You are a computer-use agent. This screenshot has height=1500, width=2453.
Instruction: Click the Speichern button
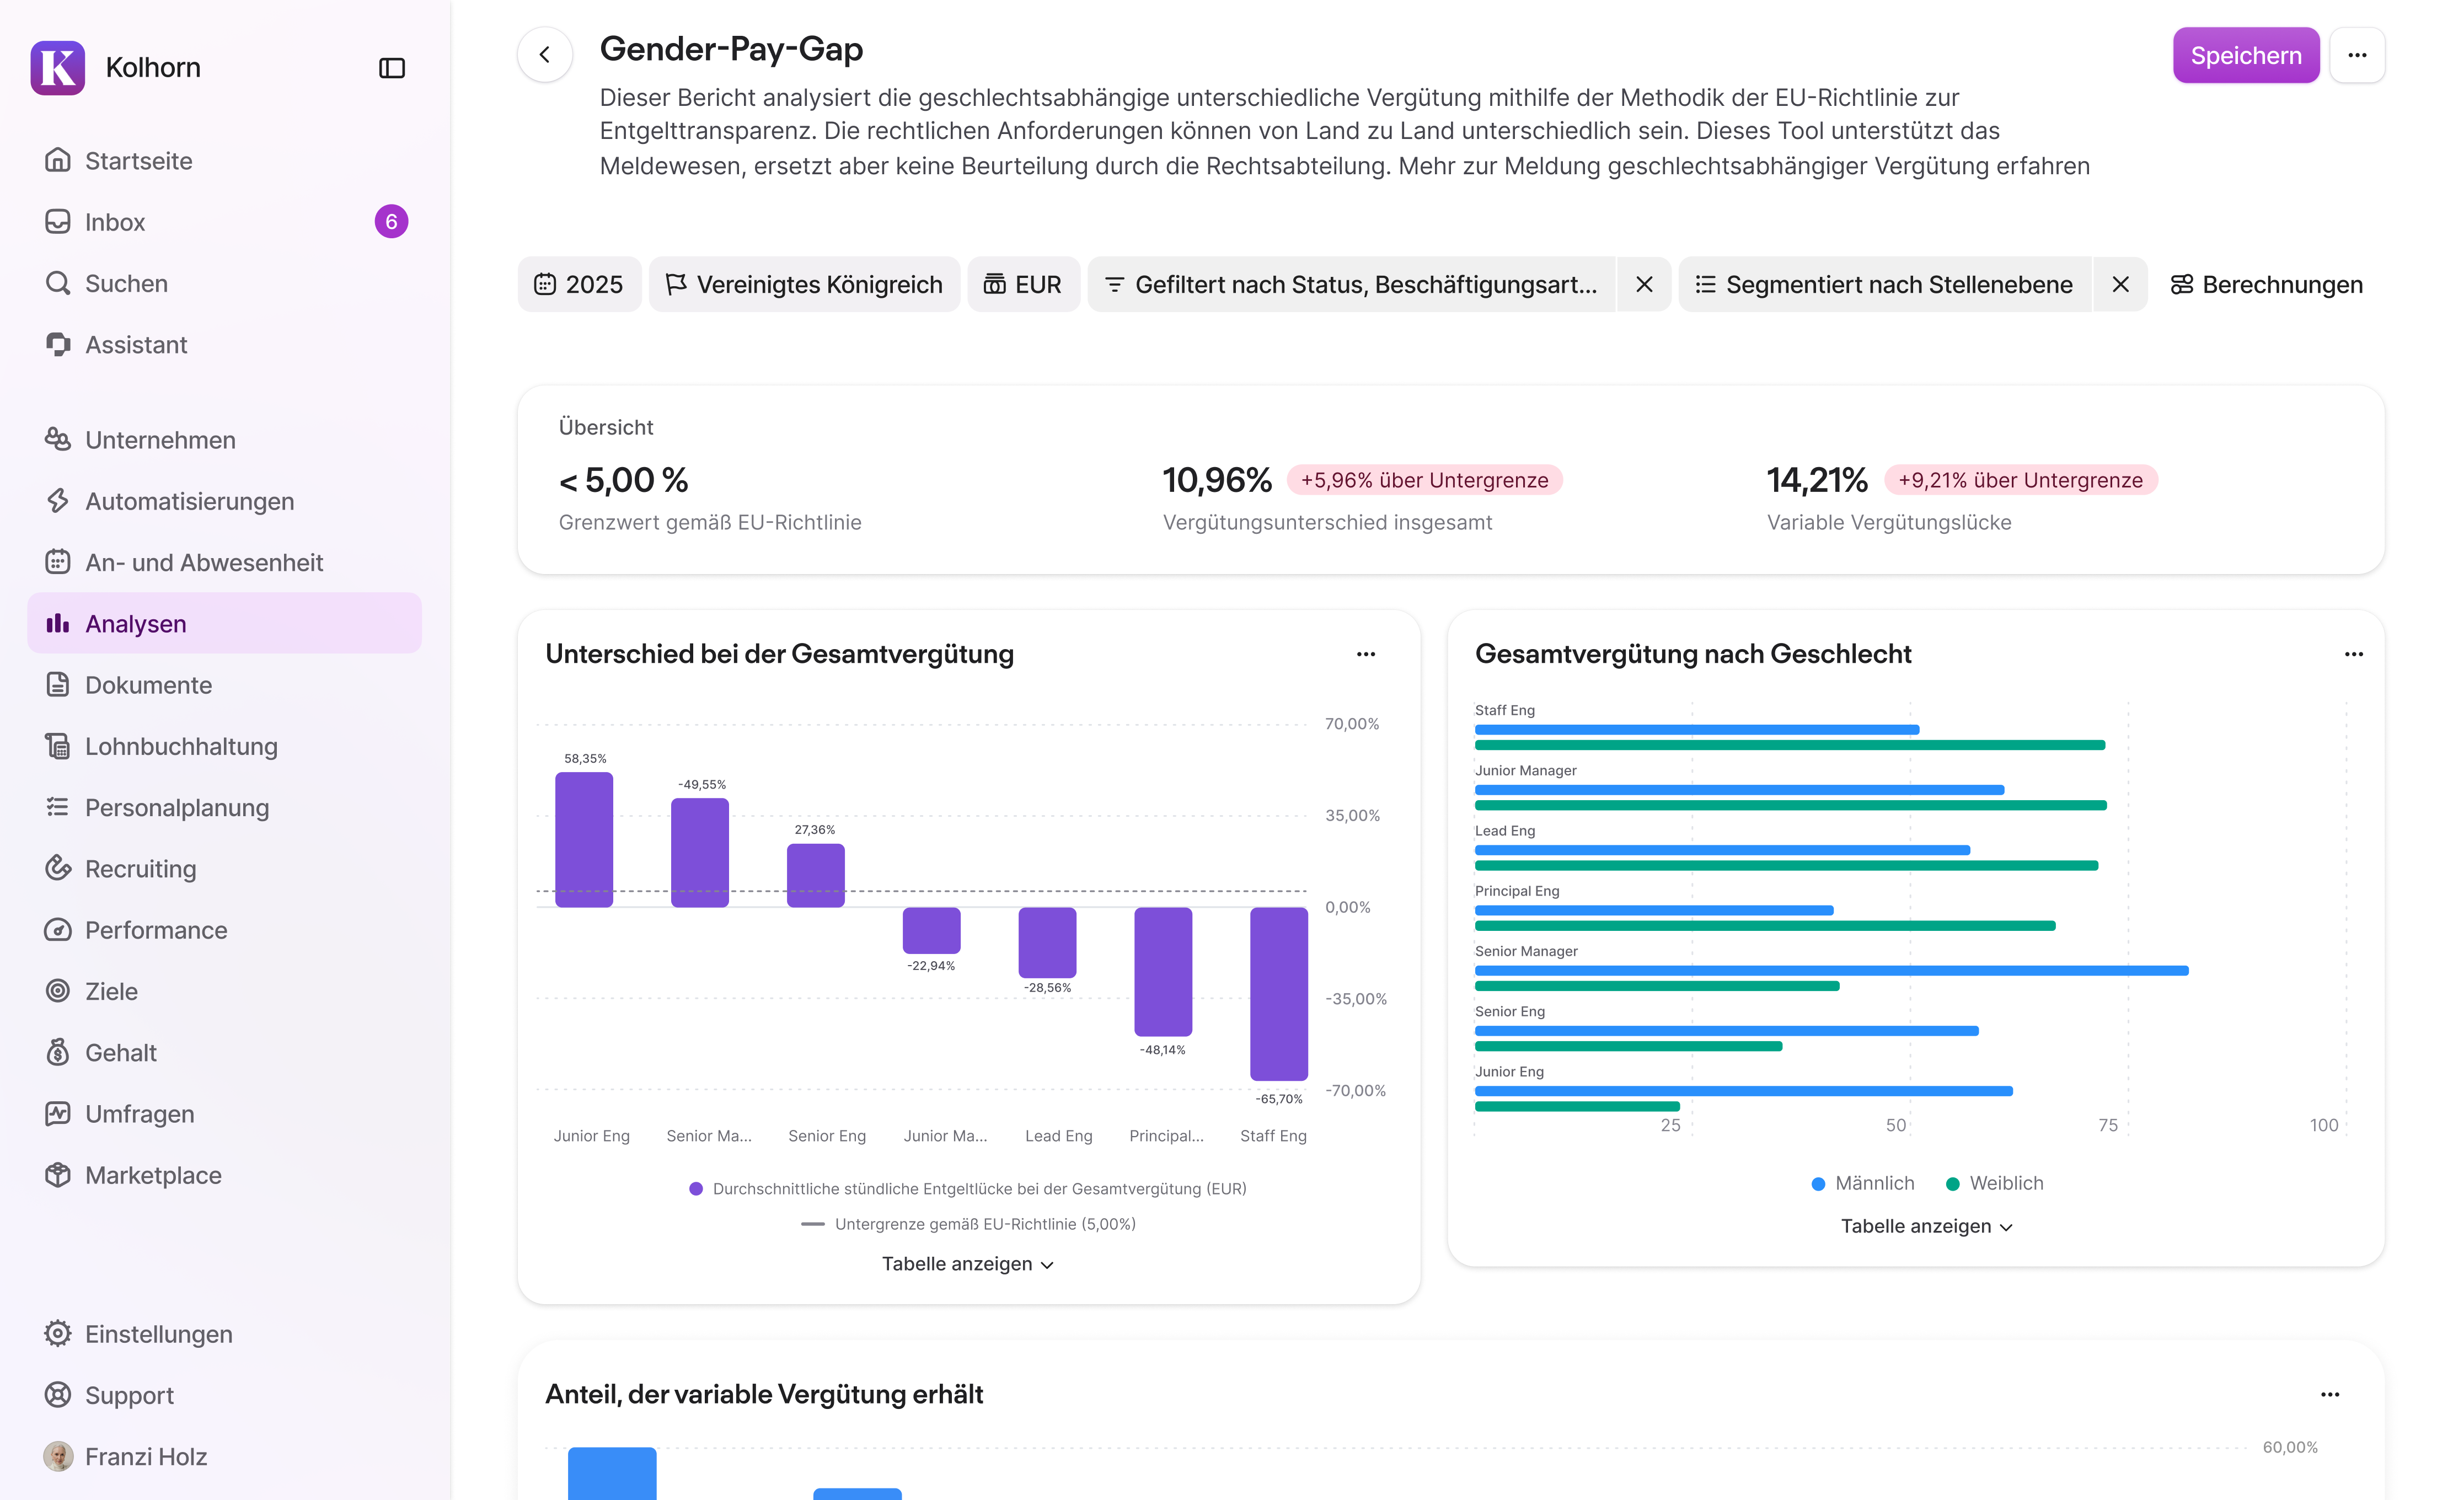point(2246,55)
